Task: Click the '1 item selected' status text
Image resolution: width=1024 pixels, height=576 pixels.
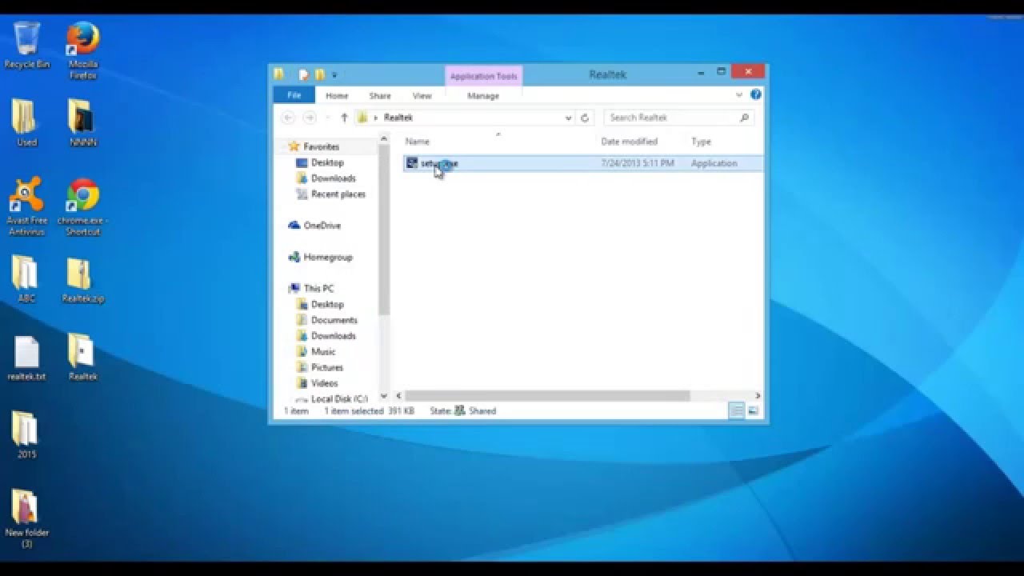Action: click(x=354, y=410)
